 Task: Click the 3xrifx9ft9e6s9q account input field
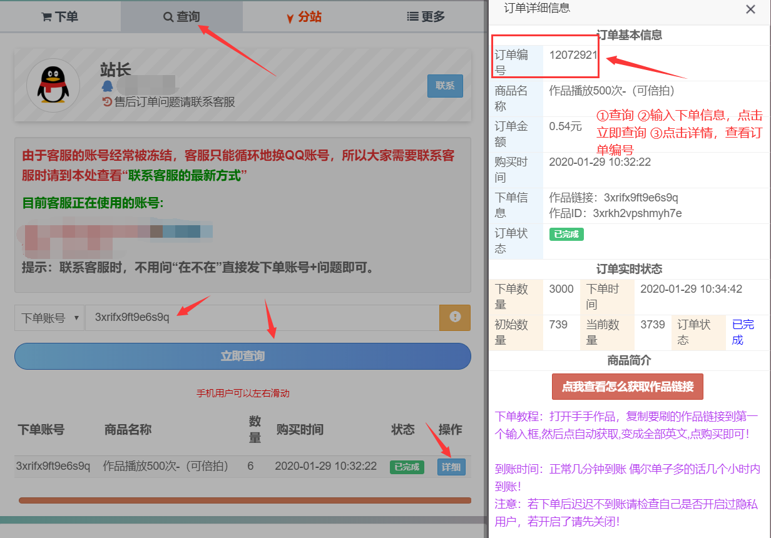pos(250,318)
